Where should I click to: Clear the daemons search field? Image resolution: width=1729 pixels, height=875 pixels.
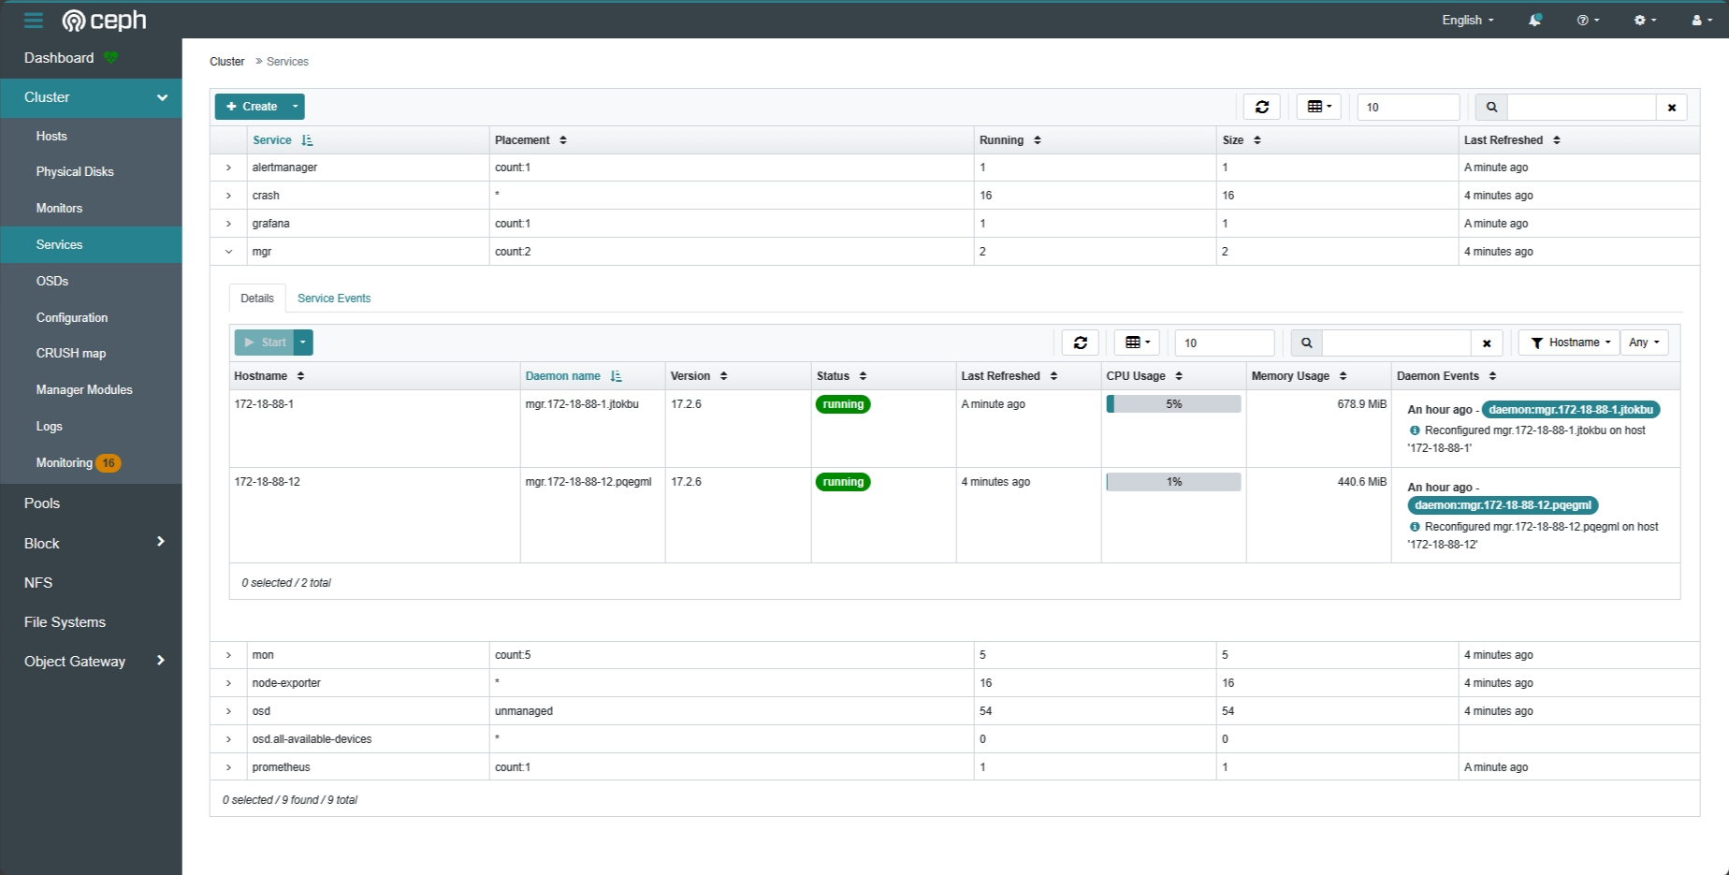click(x=1487, y=343)
